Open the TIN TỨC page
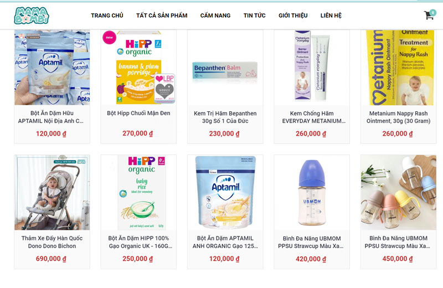 (254, 16)
